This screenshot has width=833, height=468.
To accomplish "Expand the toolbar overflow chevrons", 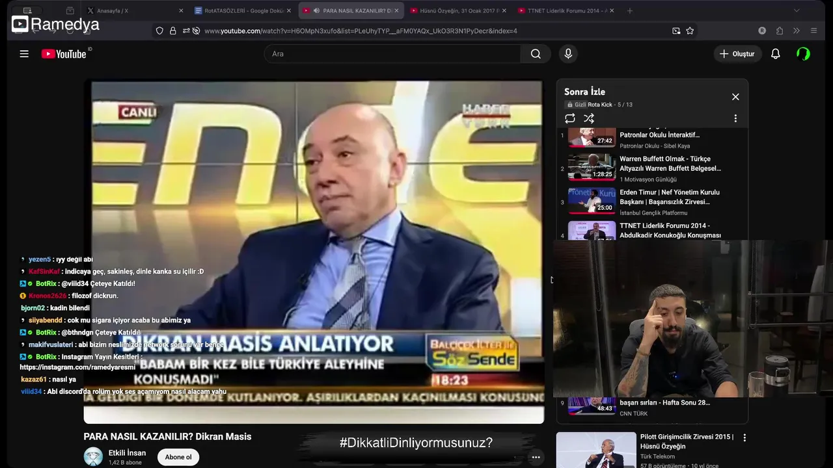I will pos(797,31).
